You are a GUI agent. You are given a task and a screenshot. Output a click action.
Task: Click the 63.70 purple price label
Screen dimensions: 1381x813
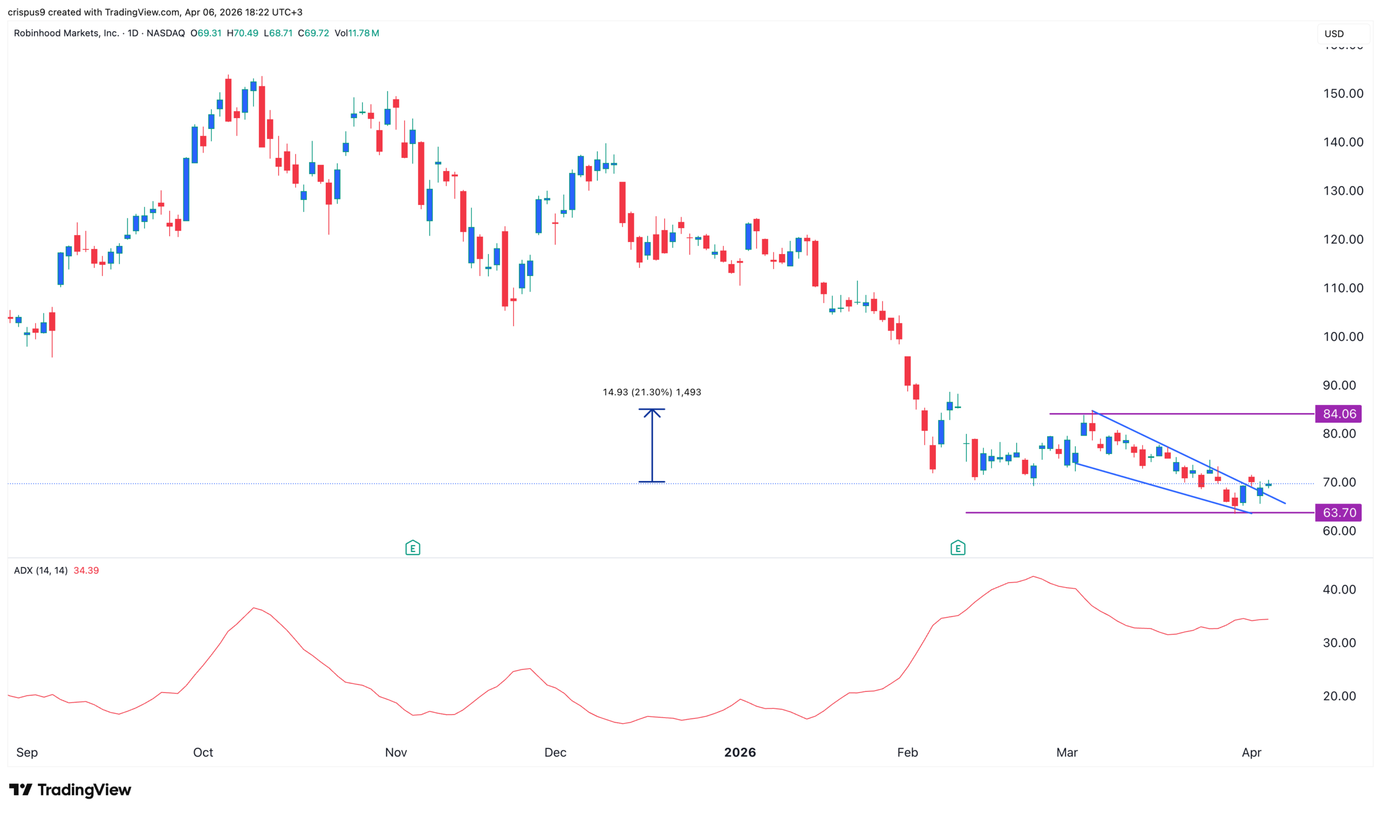(x=1338, y=512)
